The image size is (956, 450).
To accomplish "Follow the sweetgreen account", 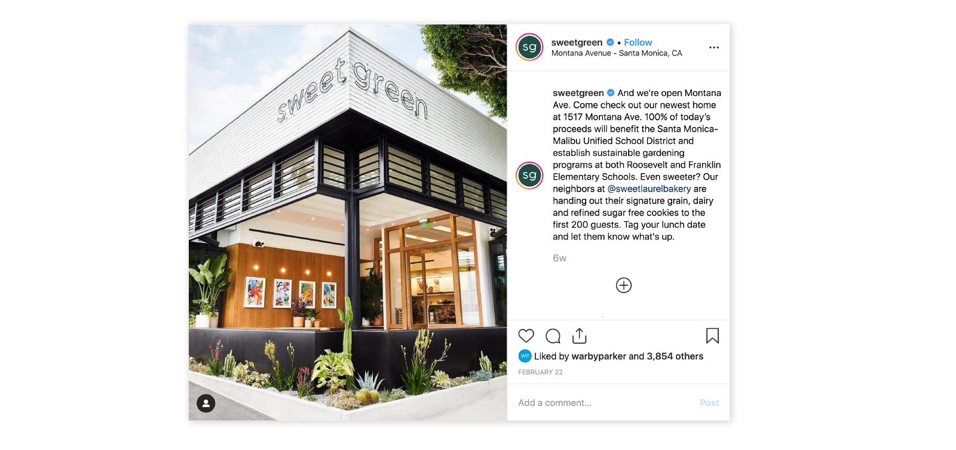I will point(638,42).
